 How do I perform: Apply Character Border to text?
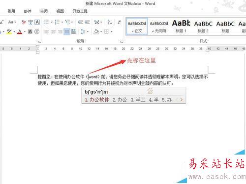click(37, 22)
